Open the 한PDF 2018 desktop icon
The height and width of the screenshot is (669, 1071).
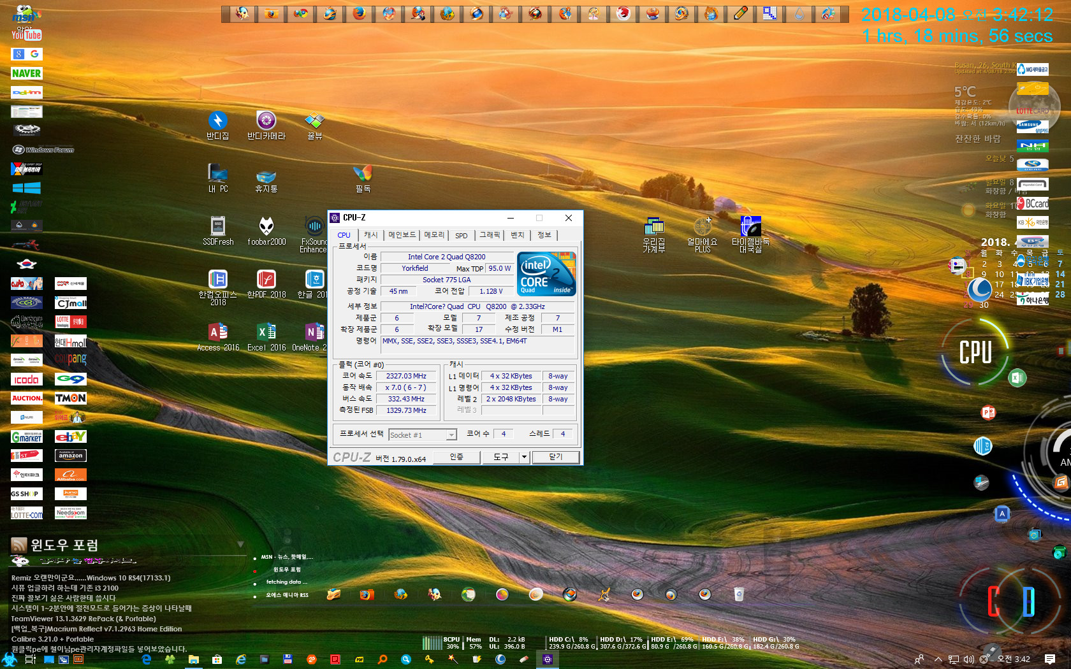266,284
